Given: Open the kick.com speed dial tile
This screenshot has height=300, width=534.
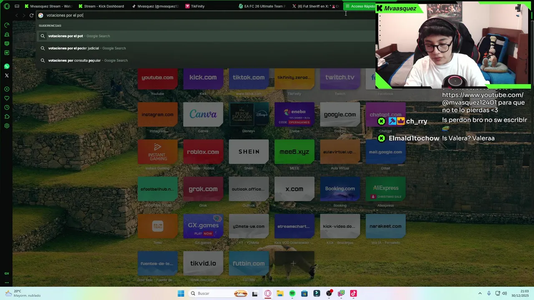Looking at the screenshot, I should 203,79.
